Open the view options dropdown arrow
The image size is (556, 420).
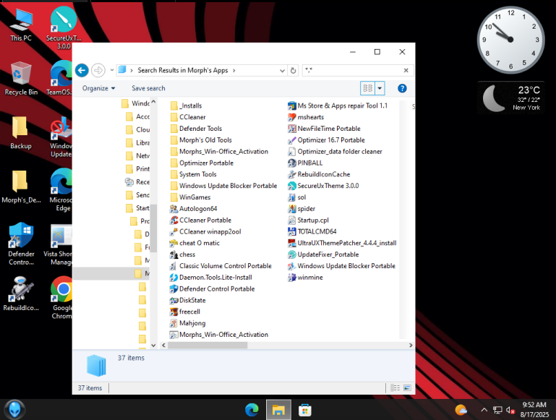(x=380, y=88)
